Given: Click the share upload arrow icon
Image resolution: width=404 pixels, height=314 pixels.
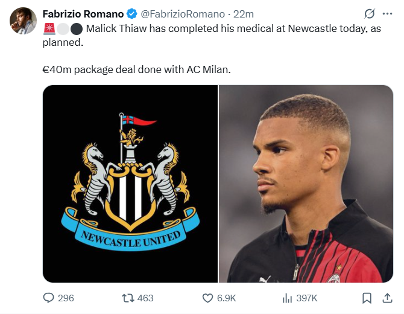Looking at the screenshot, I should [387, 298].
